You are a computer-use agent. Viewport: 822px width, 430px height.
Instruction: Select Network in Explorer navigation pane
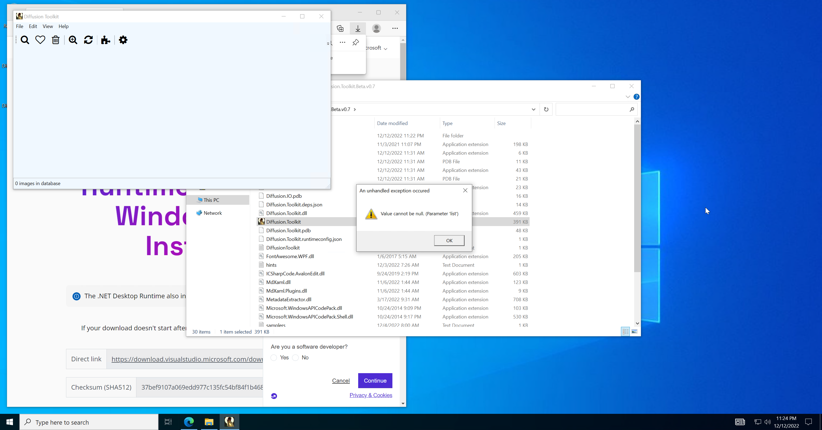click(x=213, y=213)
